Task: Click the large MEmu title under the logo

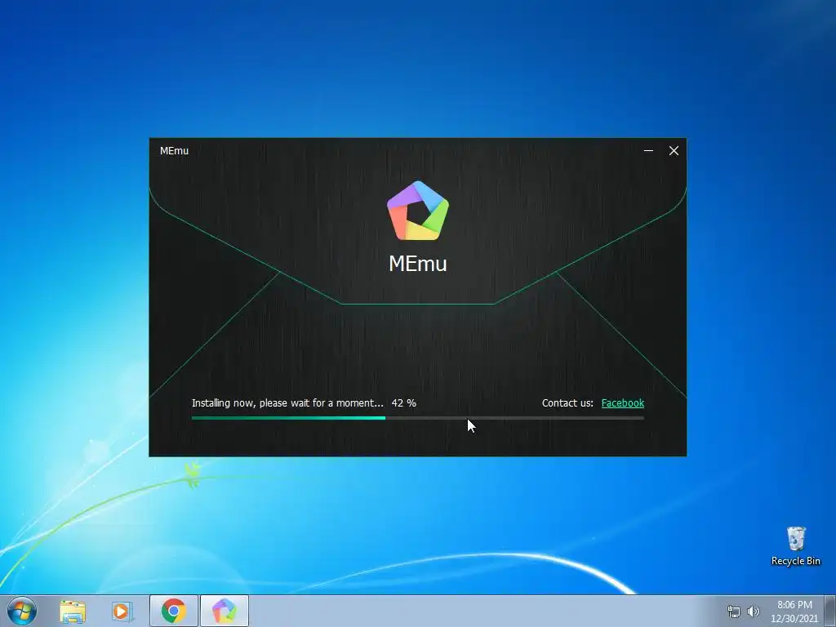Action: pyautogui.click(x=417, y=264)
